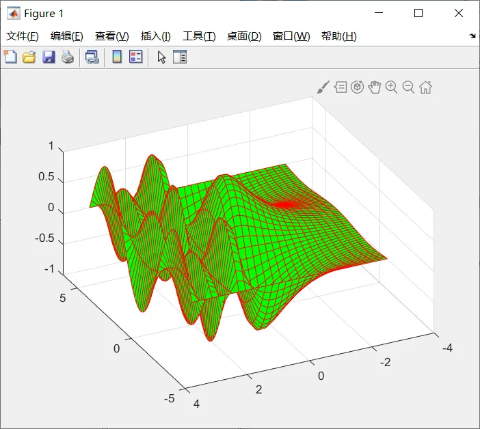Open the 查看(V) menu

tap(111, 36)
